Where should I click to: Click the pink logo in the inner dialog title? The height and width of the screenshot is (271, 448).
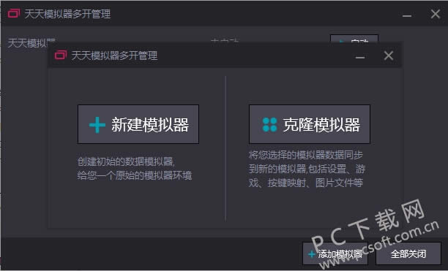coord(61,55)
